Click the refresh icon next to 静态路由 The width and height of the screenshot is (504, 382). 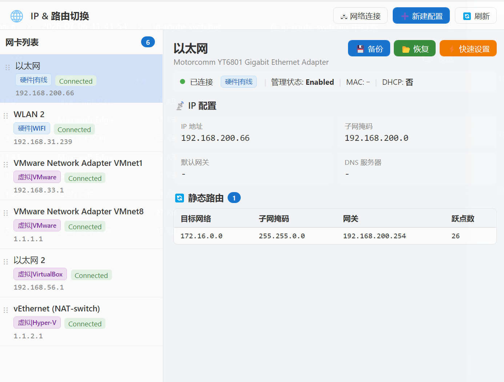pyautogui.click(x=180, y=198)
